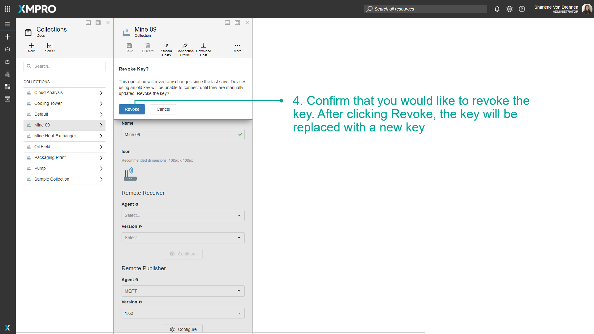
Task: Open the Remote Receiver Version dropdown
Action: click(x=183, y=238)
